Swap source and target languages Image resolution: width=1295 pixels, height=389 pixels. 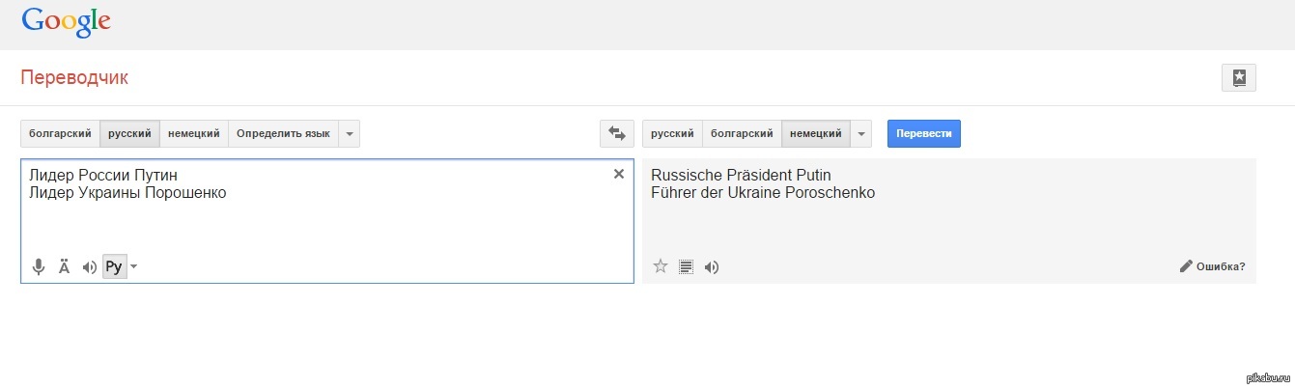click(x=616, y=134)
